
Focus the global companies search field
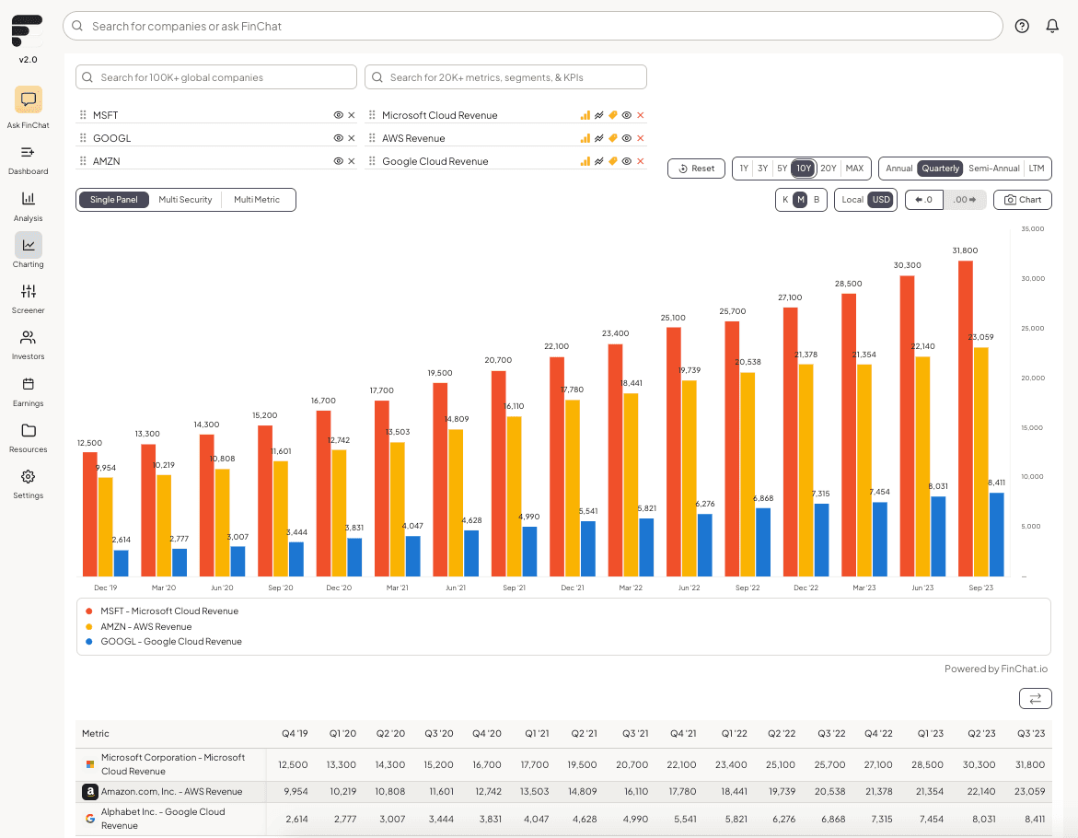[x=215, y=77]
